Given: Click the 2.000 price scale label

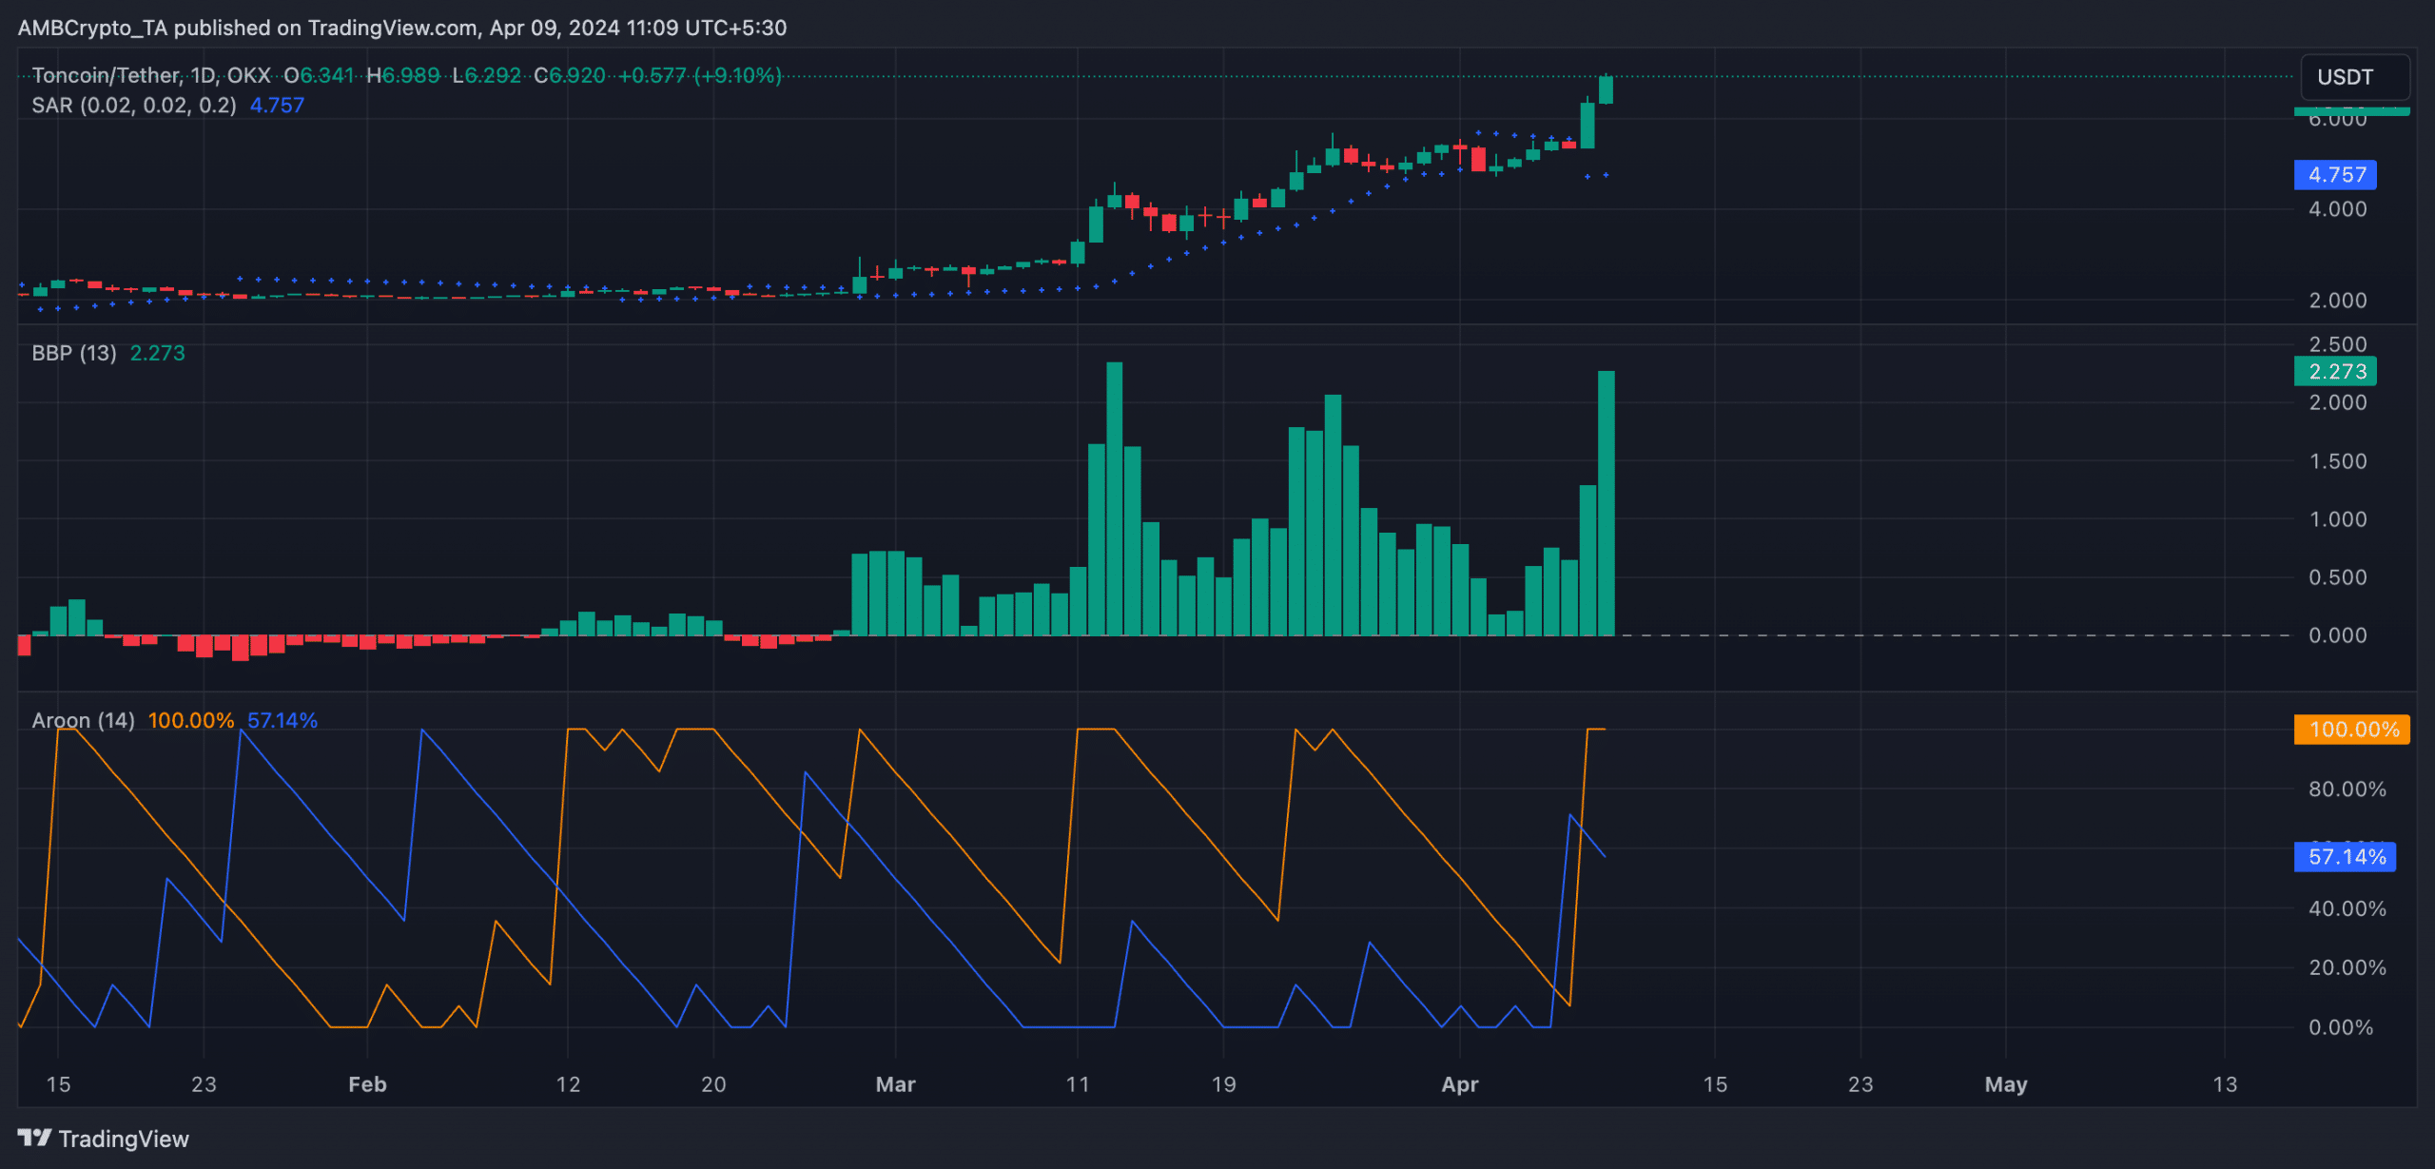Looking at the screenshot, I should [2338, 301].
